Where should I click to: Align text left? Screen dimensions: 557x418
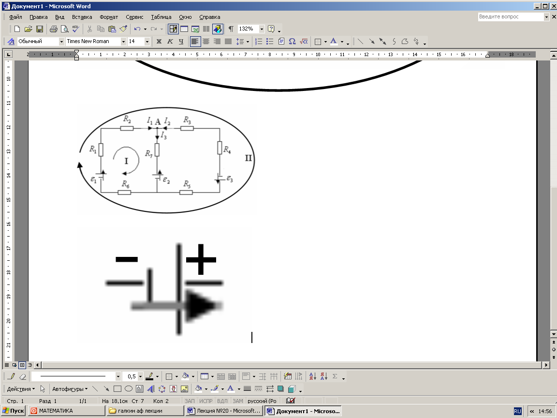tap(195, 42)
